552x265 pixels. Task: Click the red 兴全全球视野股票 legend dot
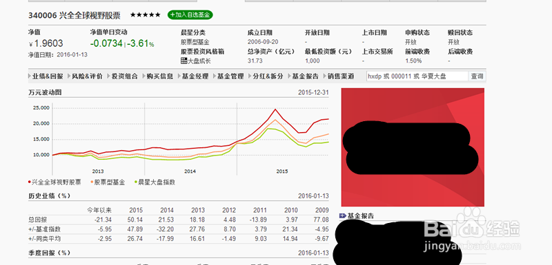30,182
